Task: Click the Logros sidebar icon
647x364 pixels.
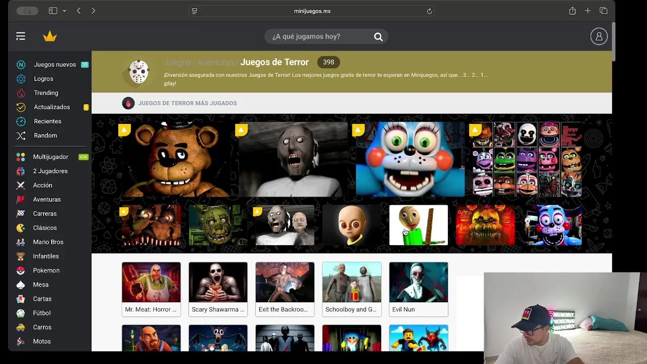Action: pos(21,79)
